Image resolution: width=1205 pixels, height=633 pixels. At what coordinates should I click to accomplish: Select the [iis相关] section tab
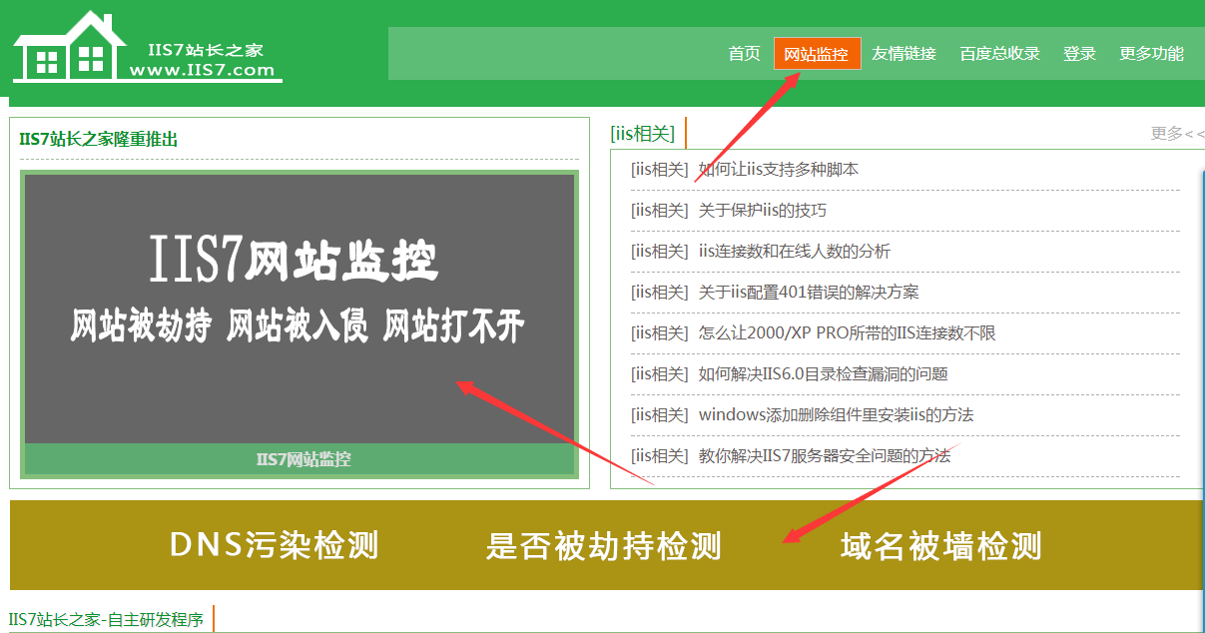(x=643, y=134)
